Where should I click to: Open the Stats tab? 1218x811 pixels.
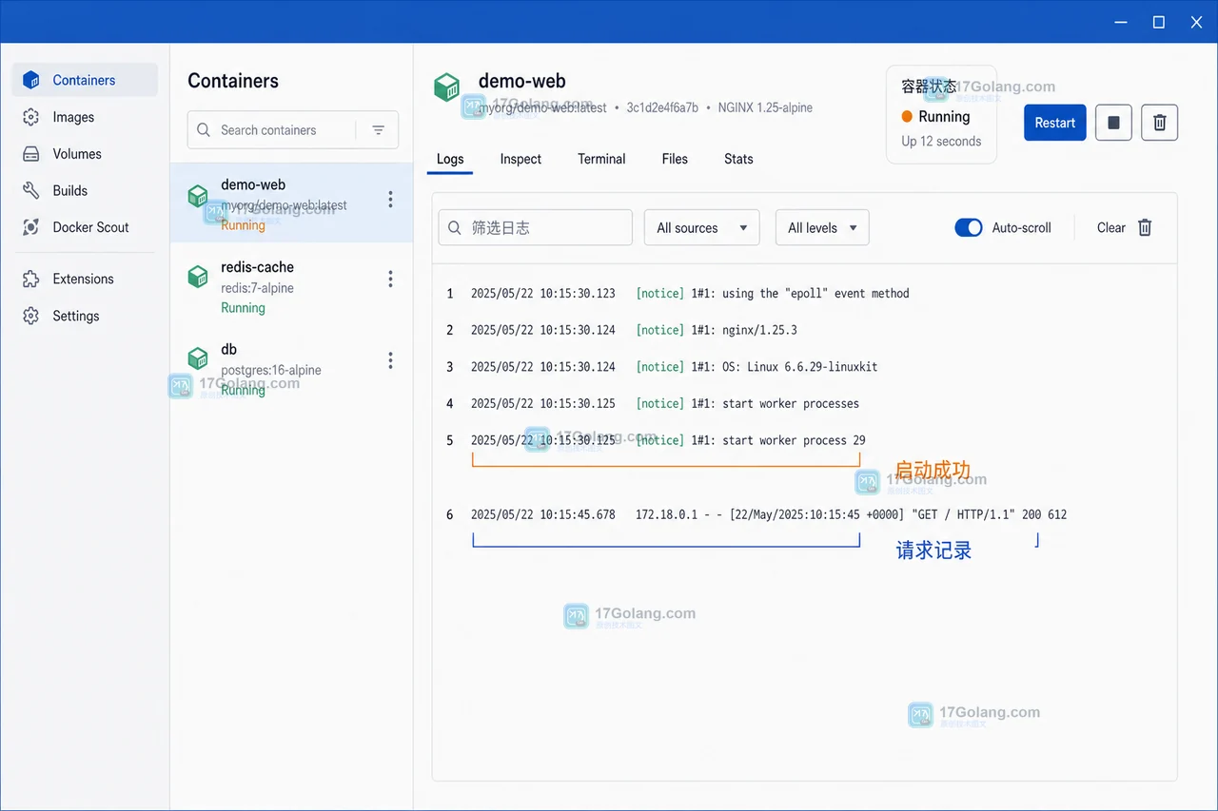pyautogui.click(x=738, y=160)
